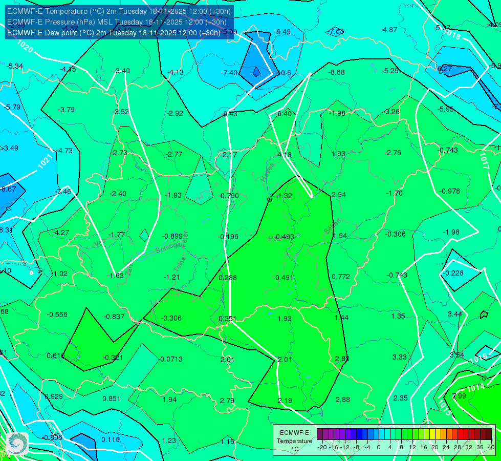The width and height of the screenshot is (501, 461).
Task: Click the -2.17 value on map
Action: pos(229,155)
